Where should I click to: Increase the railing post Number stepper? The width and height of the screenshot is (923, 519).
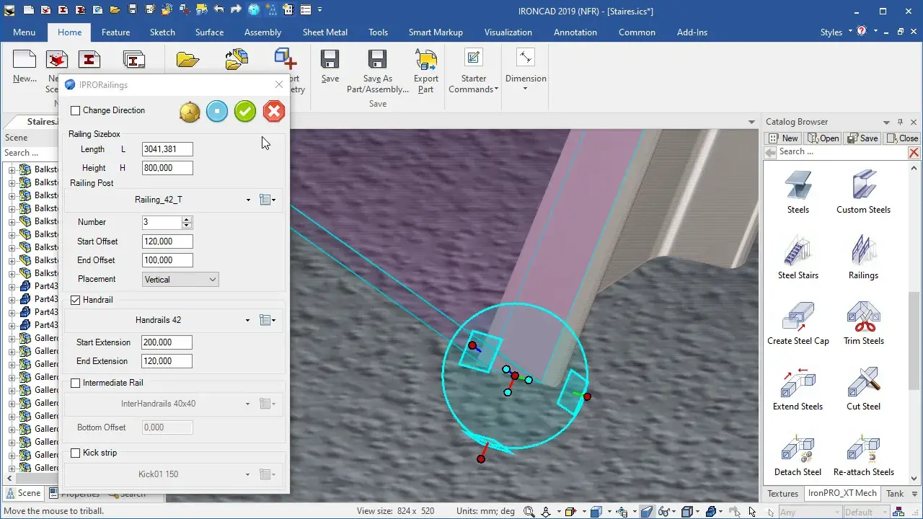(x=187, y=219)
